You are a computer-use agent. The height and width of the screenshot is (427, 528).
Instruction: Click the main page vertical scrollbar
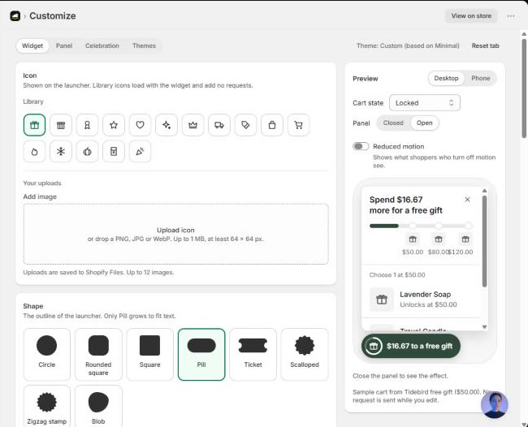point(524,88)
